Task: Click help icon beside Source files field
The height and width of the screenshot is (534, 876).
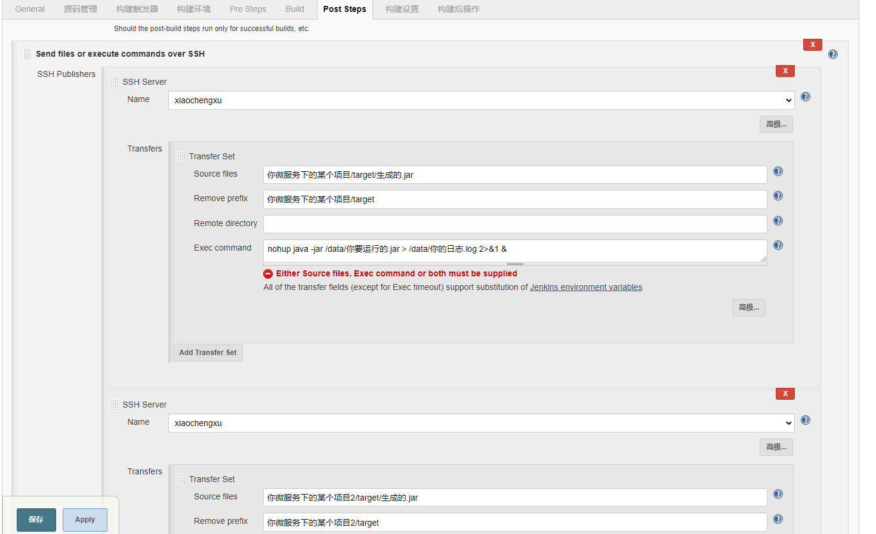Action: point(778,172)
